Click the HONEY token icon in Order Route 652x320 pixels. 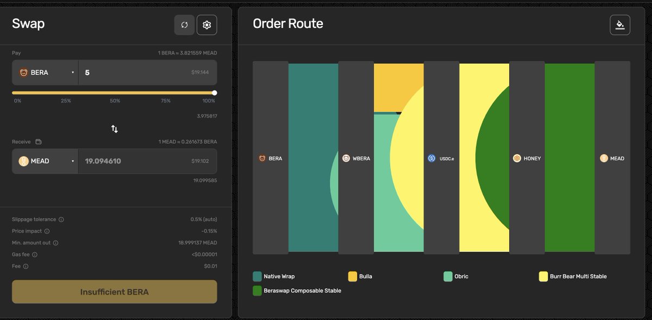pos(517,158)
